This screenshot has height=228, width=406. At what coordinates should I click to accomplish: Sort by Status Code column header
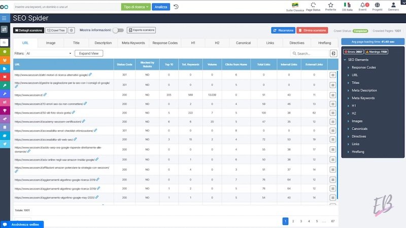(x=124, y=64)
